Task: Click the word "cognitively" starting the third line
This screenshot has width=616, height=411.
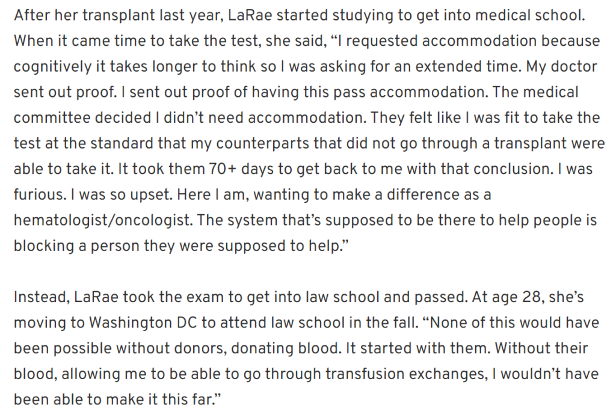Action: click(53, 67)
